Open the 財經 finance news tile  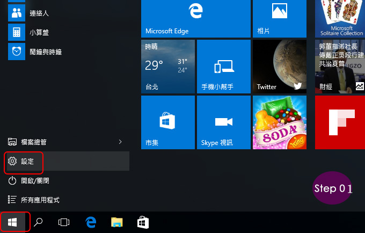click(x=340, y=67)
